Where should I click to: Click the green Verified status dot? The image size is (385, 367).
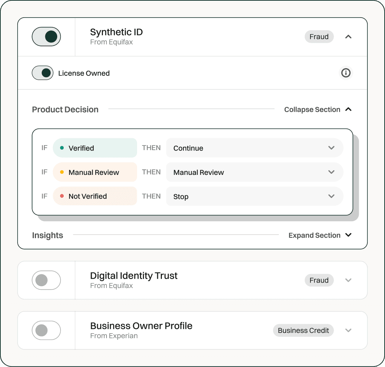click(62, 148)
